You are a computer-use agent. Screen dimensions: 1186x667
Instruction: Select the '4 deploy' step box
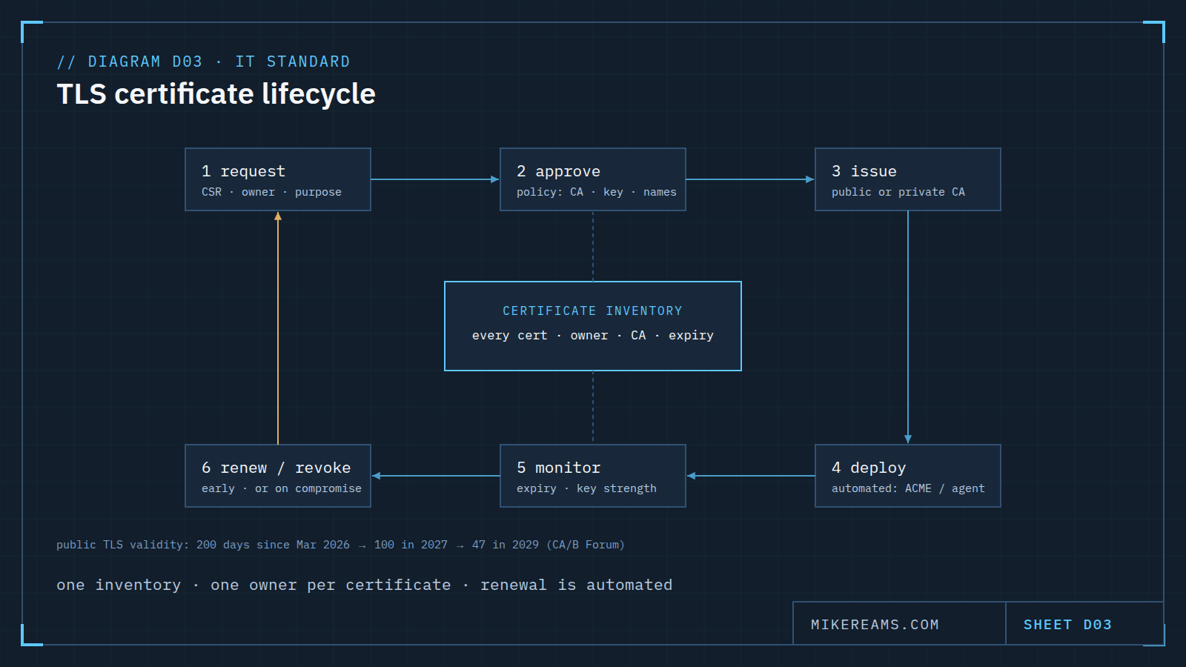coord(908,476)
